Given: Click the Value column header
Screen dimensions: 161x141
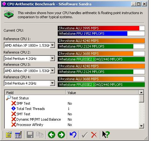Looking at the screenshot, I should click(x=102, y=92).
